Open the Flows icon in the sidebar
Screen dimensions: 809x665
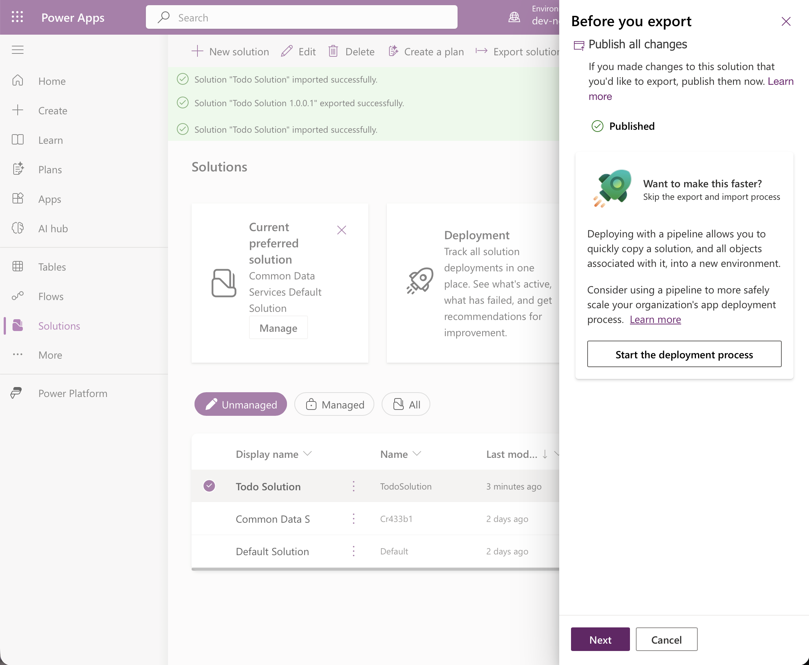click(x=18, y=296)
